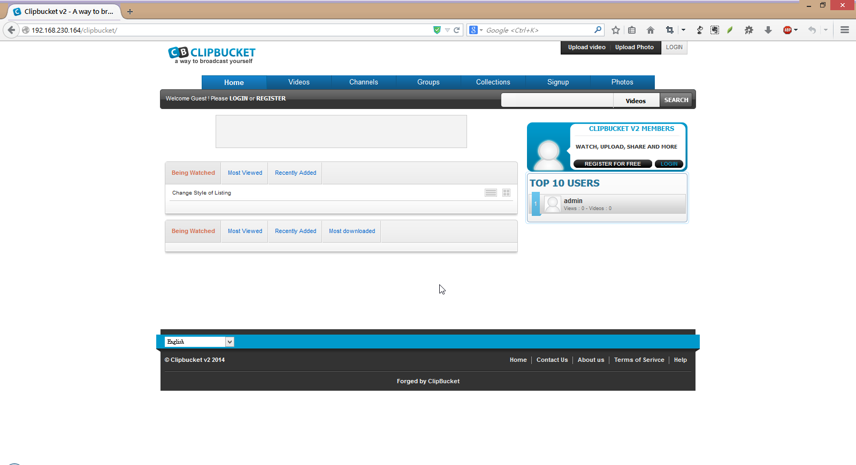The image size is (856, 465).
Task: Click the ClipBucket logo
Action: click(212, 55)
